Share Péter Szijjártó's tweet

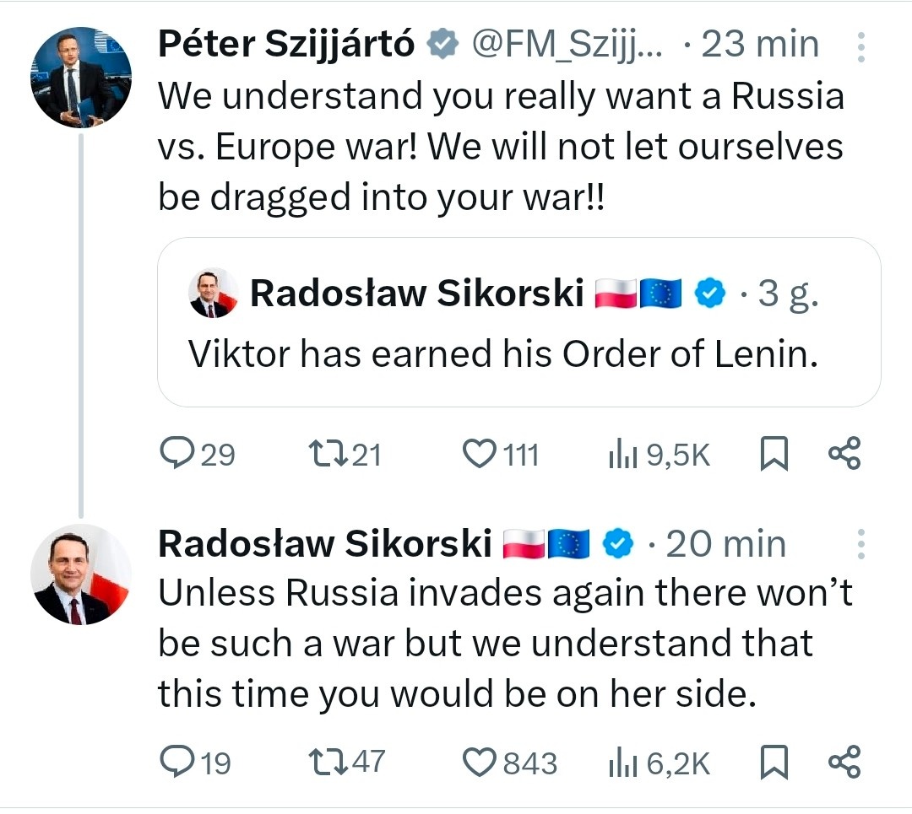click(844, 455)
